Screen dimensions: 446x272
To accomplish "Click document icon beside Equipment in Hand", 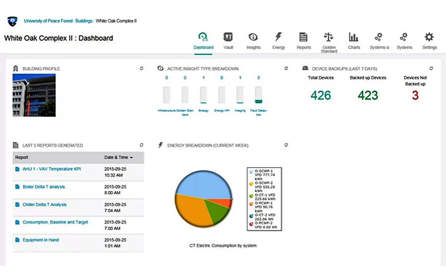I will tap(17, 240).
